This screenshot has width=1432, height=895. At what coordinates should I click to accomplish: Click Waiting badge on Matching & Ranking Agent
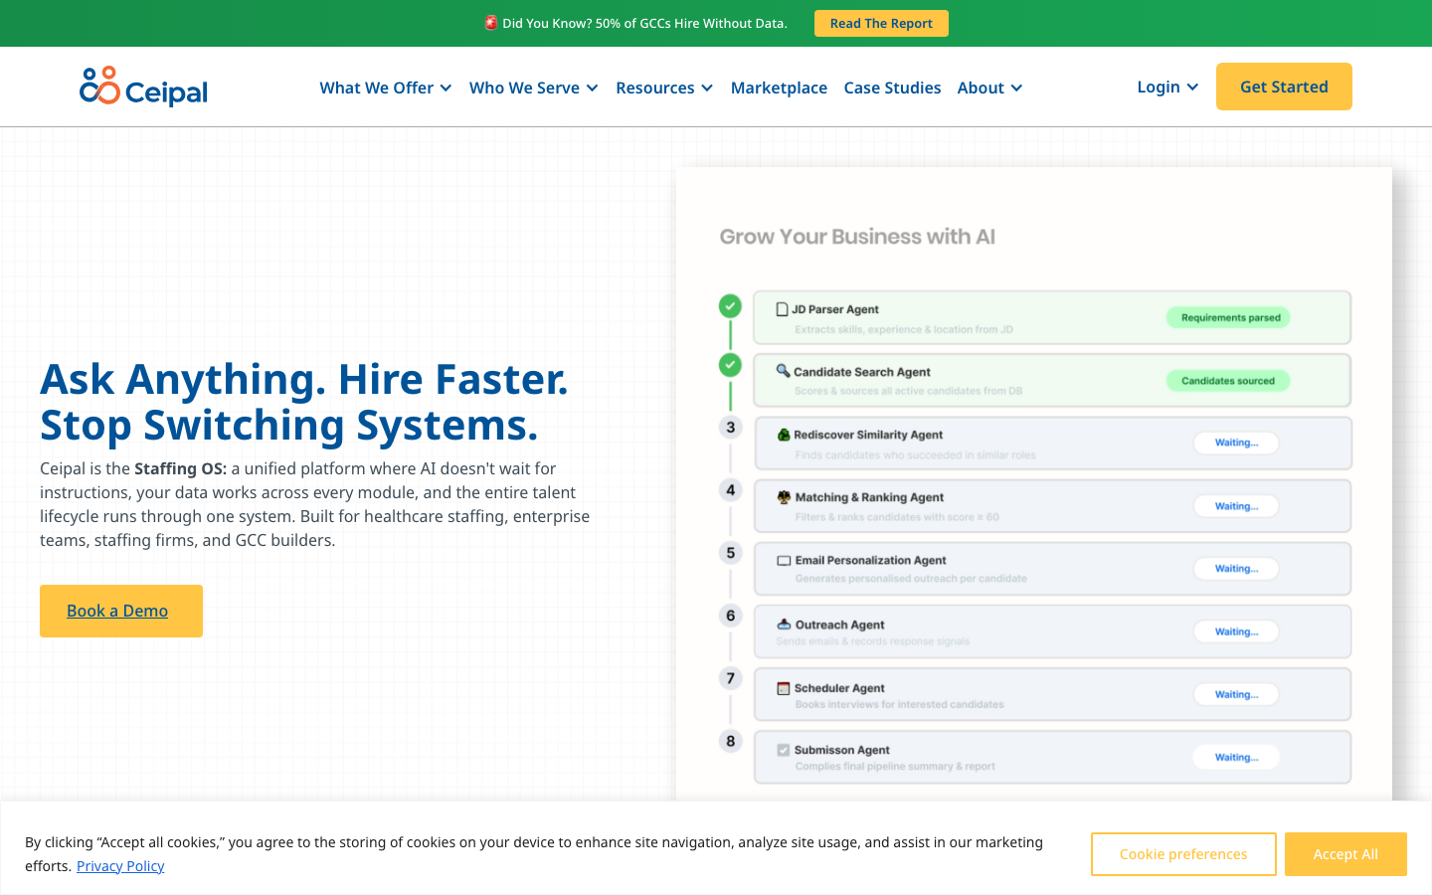(x=1236, y=506)
